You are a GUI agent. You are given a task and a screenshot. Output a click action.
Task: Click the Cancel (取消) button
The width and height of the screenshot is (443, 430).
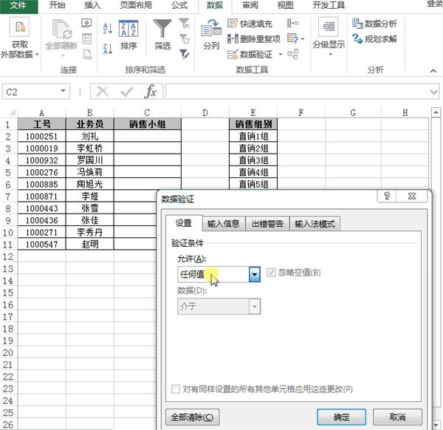click(397, 417)
